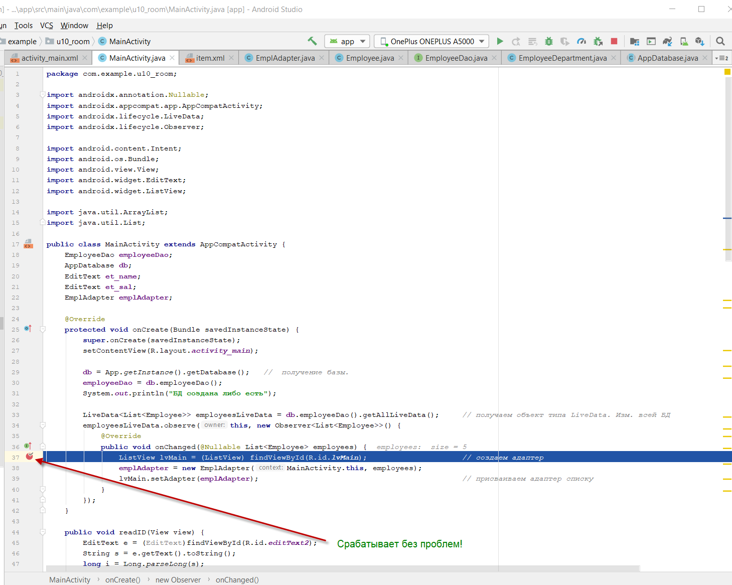
Task: Open Project Structure from the toolbar
Action: point(635,41)
